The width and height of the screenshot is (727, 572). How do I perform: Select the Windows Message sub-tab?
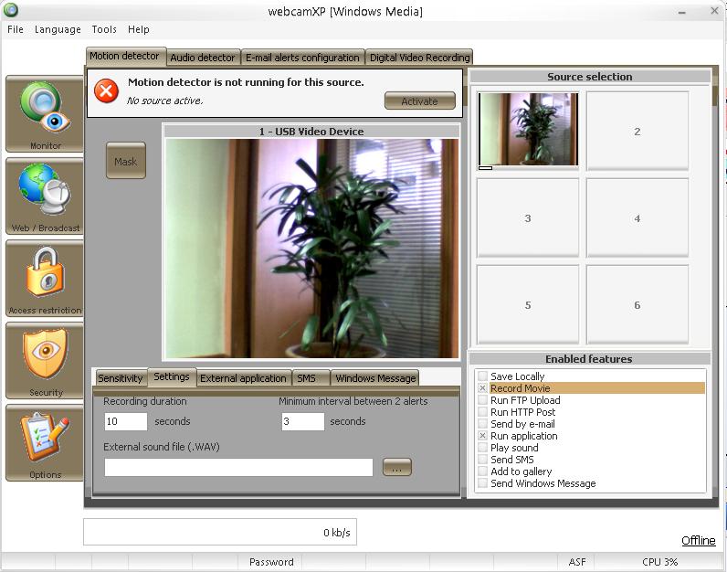375,378
